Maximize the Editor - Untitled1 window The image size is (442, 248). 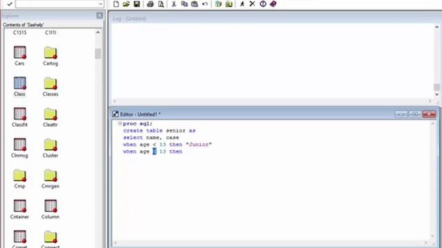point(415,114)
